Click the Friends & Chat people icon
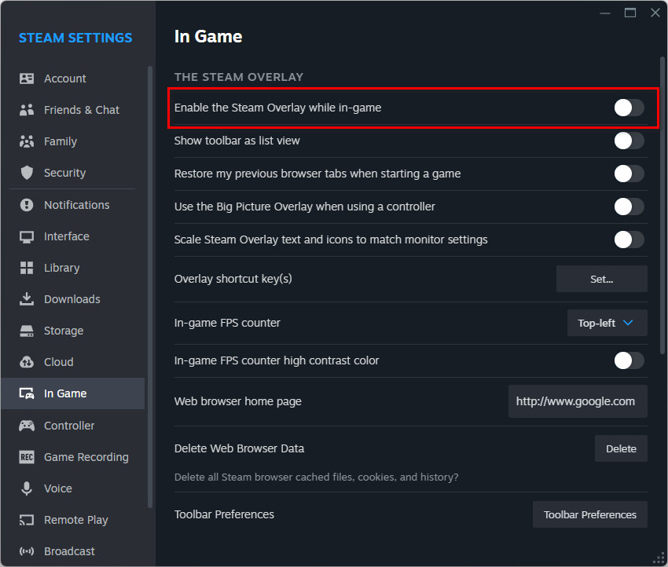The width and height of the screenshot is (668, 567). pos(27,110)
